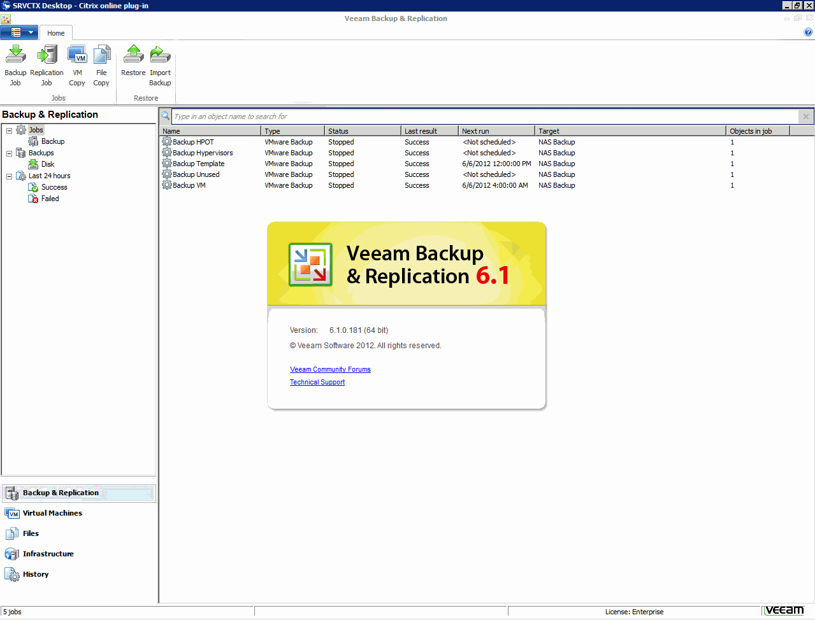
Task: Create a new Replication Job
Action: 47,66
